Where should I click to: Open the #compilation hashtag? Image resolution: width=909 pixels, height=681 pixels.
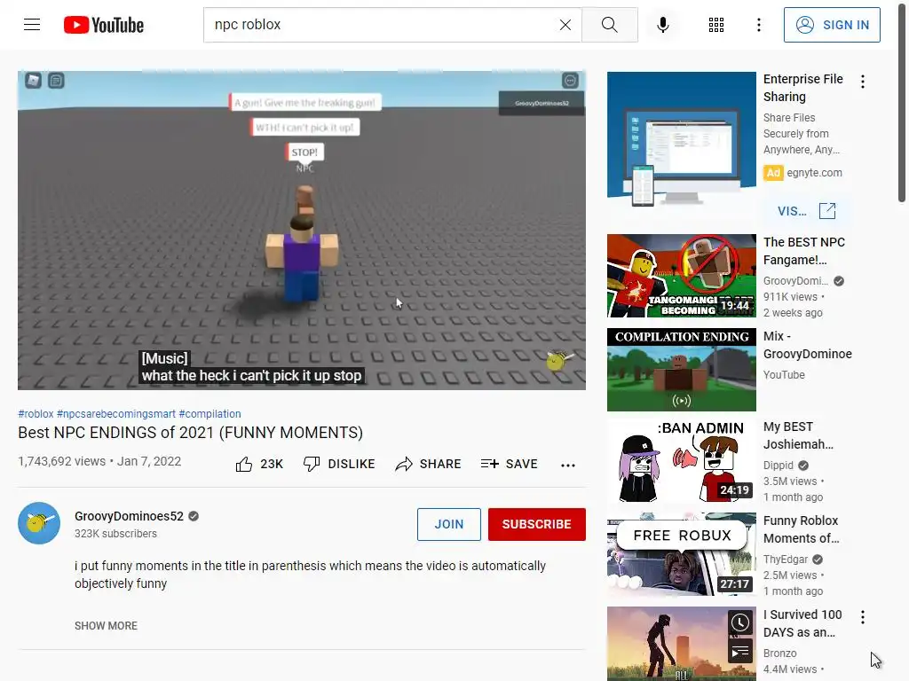209,414
